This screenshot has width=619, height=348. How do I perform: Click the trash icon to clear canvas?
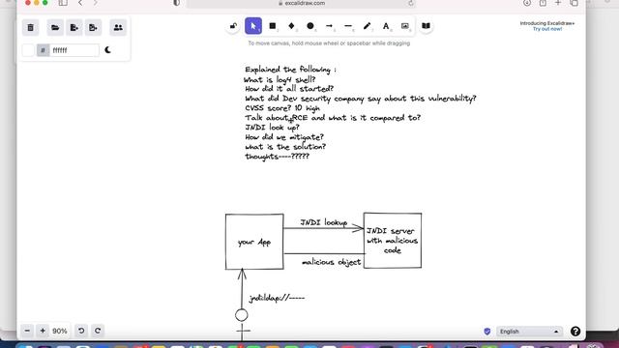[x=30, y=28]
